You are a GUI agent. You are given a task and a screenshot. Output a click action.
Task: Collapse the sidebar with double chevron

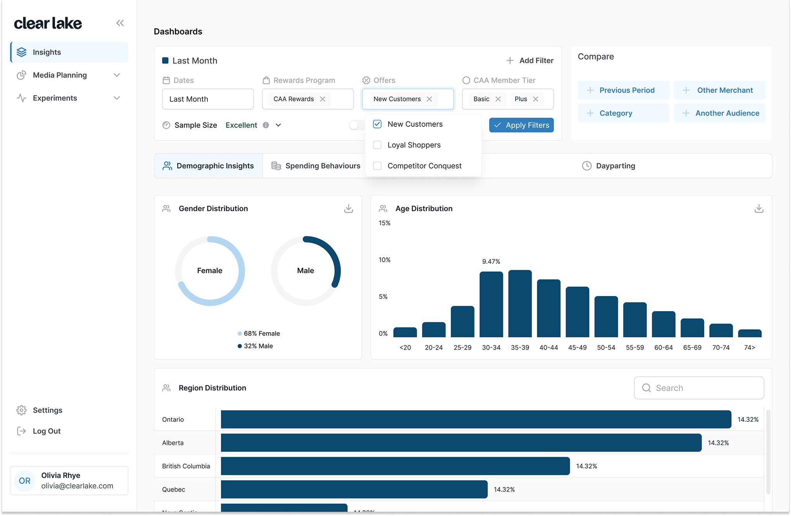[120, 23]
